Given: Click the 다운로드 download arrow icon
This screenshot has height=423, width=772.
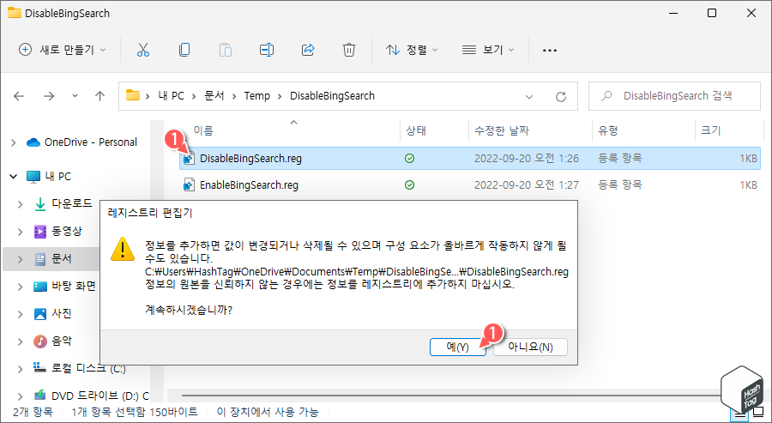Looking at the screenshot, I should [x=39, y=204].
